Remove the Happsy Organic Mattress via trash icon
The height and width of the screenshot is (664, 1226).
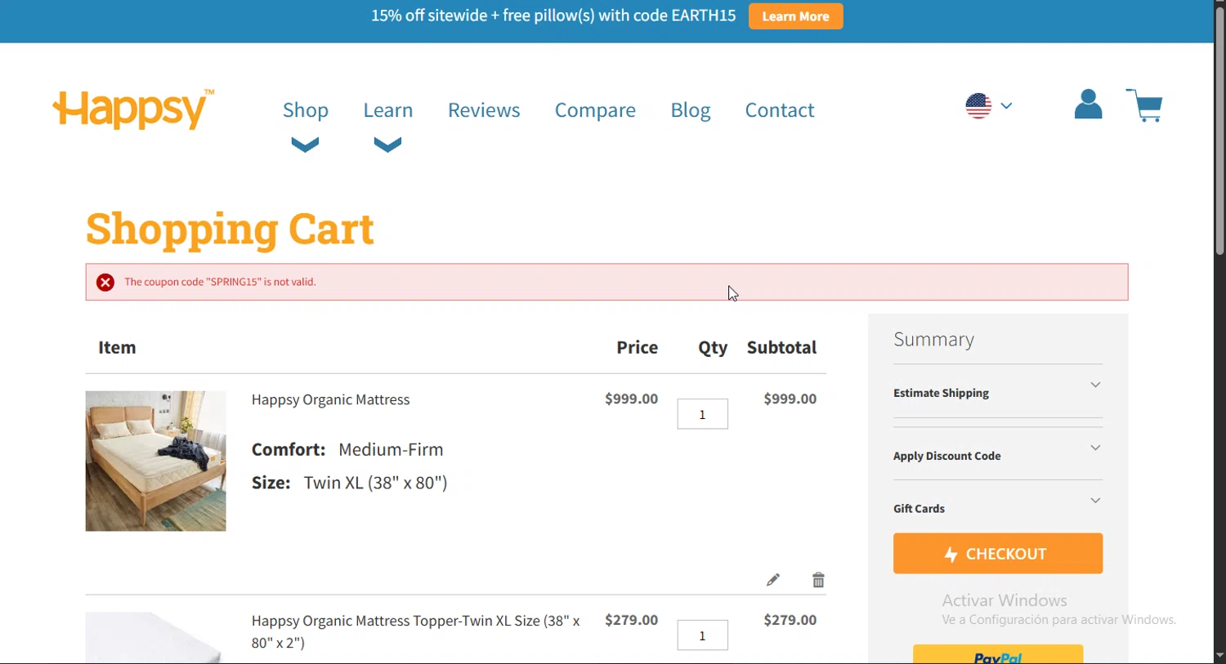(x=818, y=580)
